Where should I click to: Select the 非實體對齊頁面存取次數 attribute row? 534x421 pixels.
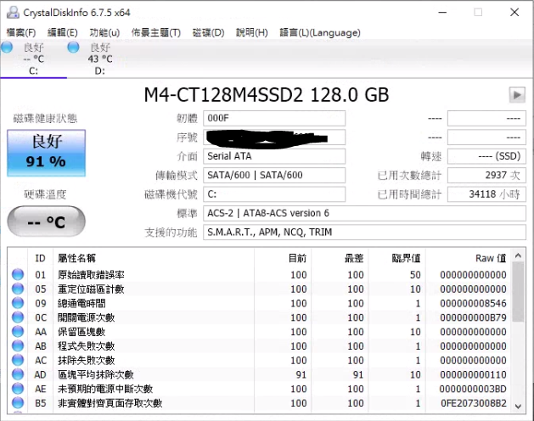point(260,403)
